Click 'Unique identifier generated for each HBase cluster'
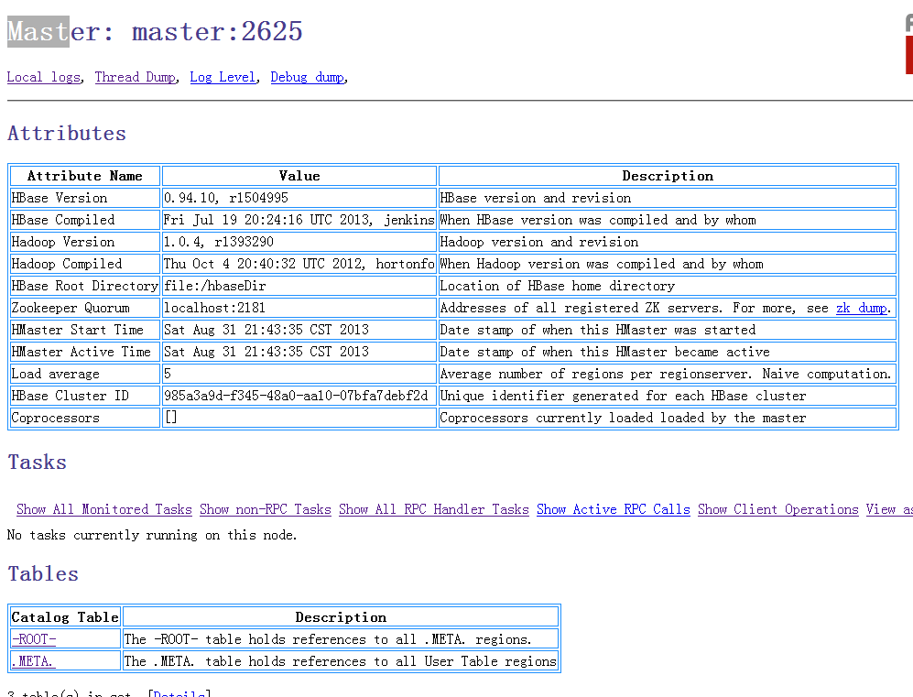Screen dimensions: 913x697 pyautogui.click(x=623, y=397)
